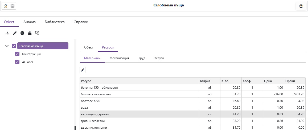Open the Библиотека tab
The image size is (308, 130).
point(55,22)
